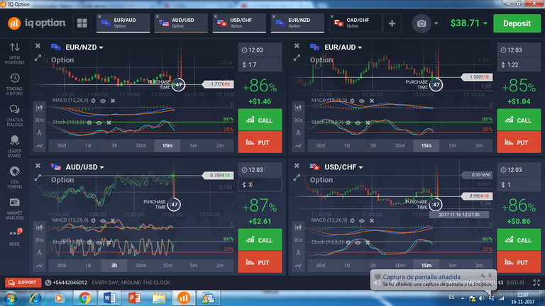
Task: Open drawing tools icon on EUR/NZD chart
Action: (39, 132)
